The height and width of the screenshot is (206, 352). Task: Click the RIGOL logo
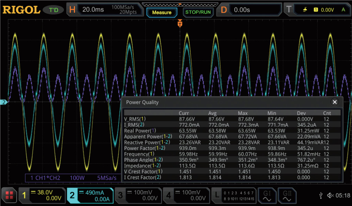tap(21, 10)
